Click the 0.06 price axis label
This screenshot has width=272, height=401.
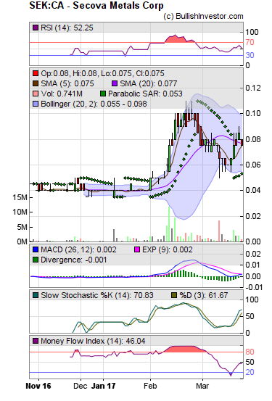click(x=253, y=165)
